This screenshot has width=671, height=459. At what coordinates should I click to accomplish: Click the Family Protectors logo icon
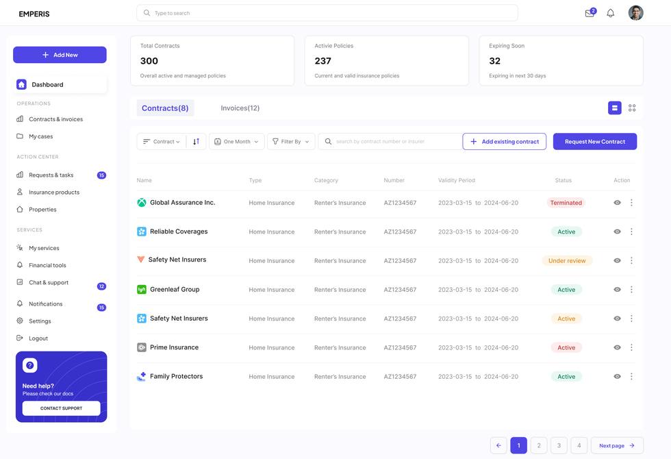coord(141,376)
